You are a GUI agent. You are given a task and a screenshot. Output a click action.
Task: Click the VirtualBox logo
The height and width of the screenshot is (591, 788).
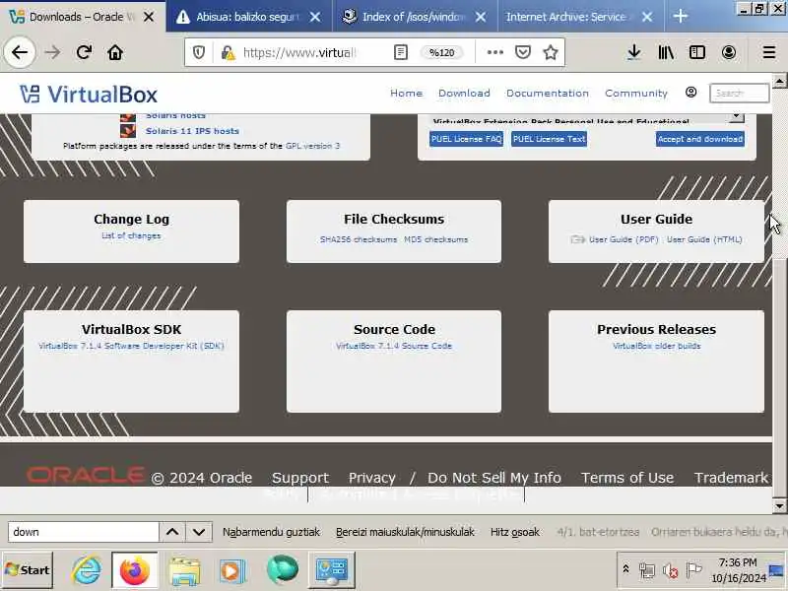click(89, 94)
